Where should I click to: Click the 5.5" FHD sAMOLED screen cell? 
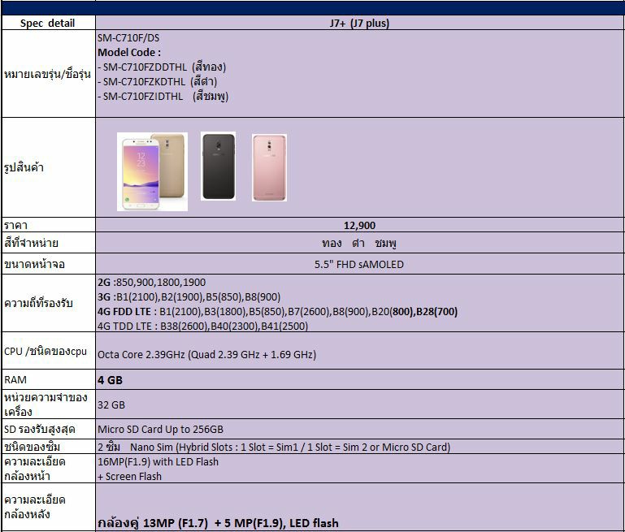[x=358, y=264]
